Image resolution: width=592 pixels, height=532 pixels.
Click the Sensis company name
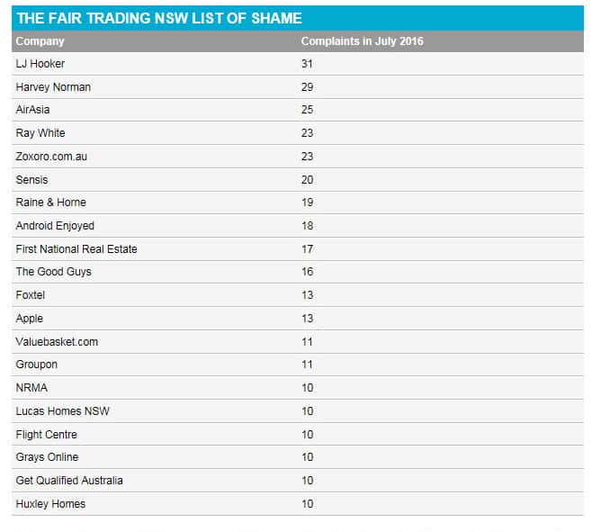point(31,180)
